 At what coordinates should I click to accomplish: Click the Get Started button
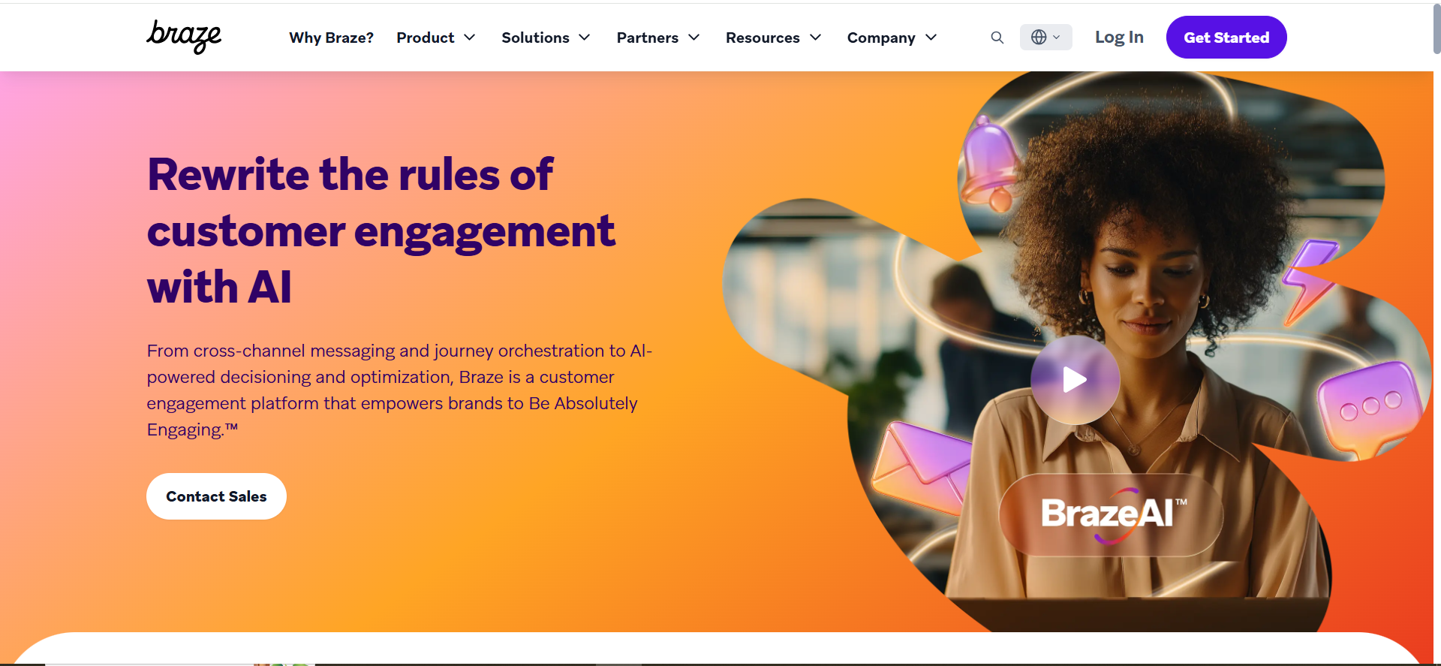coord(1226,37)
